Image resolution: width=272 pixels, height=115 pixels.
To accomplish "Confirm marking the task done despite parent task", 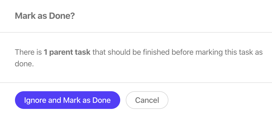I will coord(68,100).
